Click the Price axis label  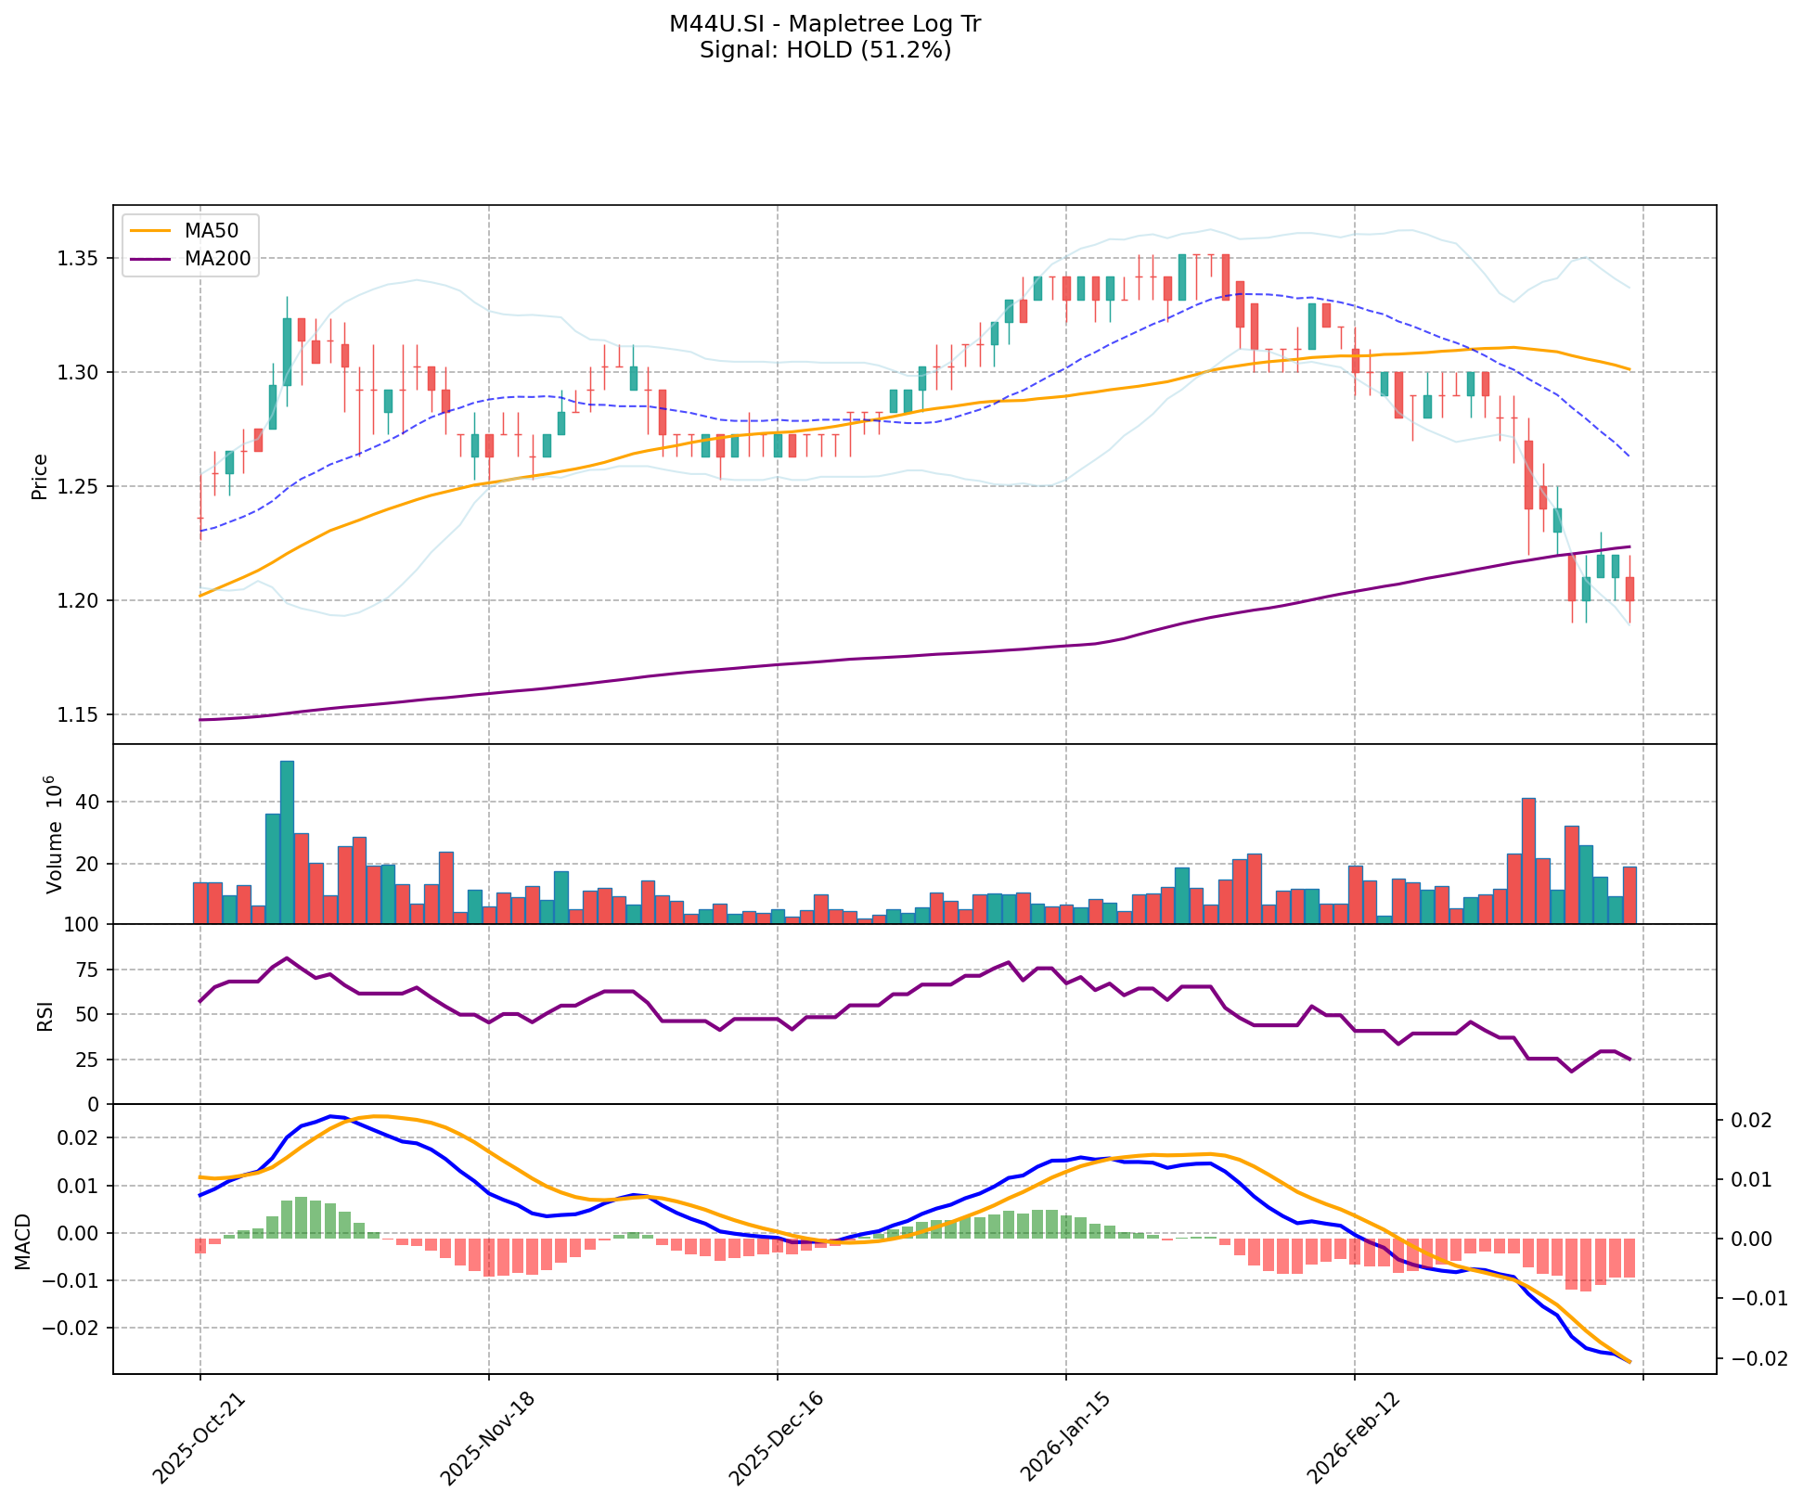[x=39, y=476]
